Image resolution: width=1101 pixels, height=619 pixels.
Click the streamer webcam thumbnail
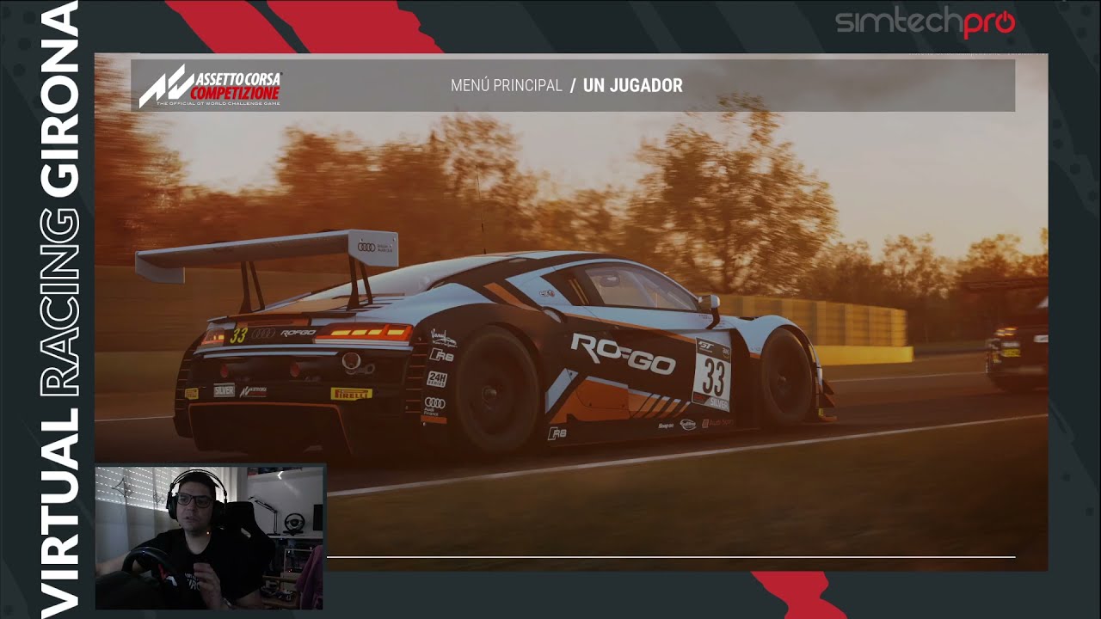pos(210,537)
